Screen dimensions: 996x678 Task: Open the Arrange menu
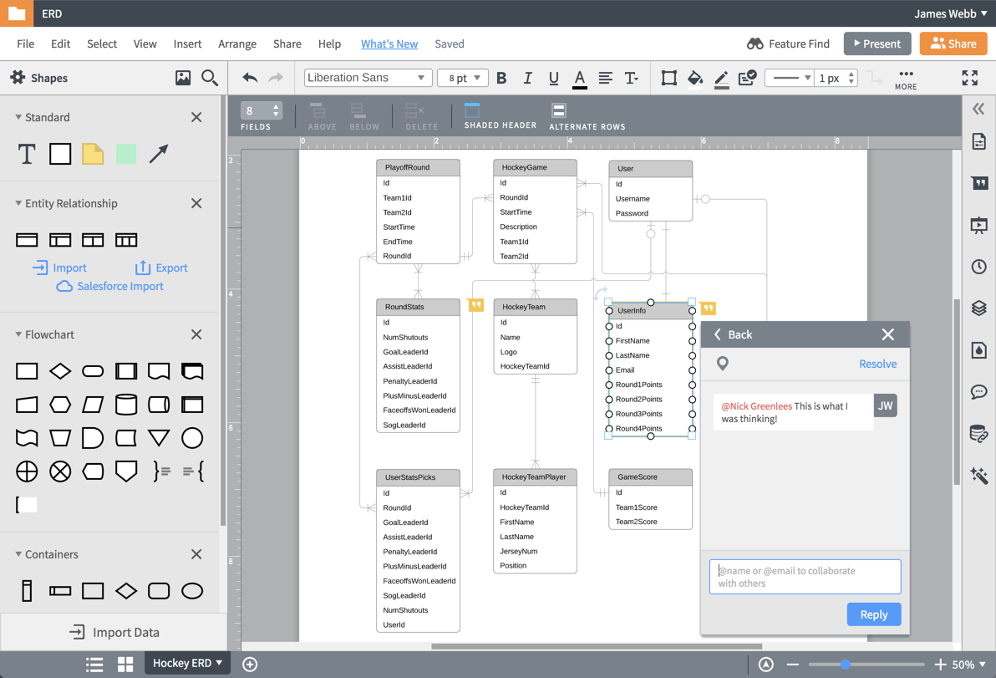click(237, 43)
